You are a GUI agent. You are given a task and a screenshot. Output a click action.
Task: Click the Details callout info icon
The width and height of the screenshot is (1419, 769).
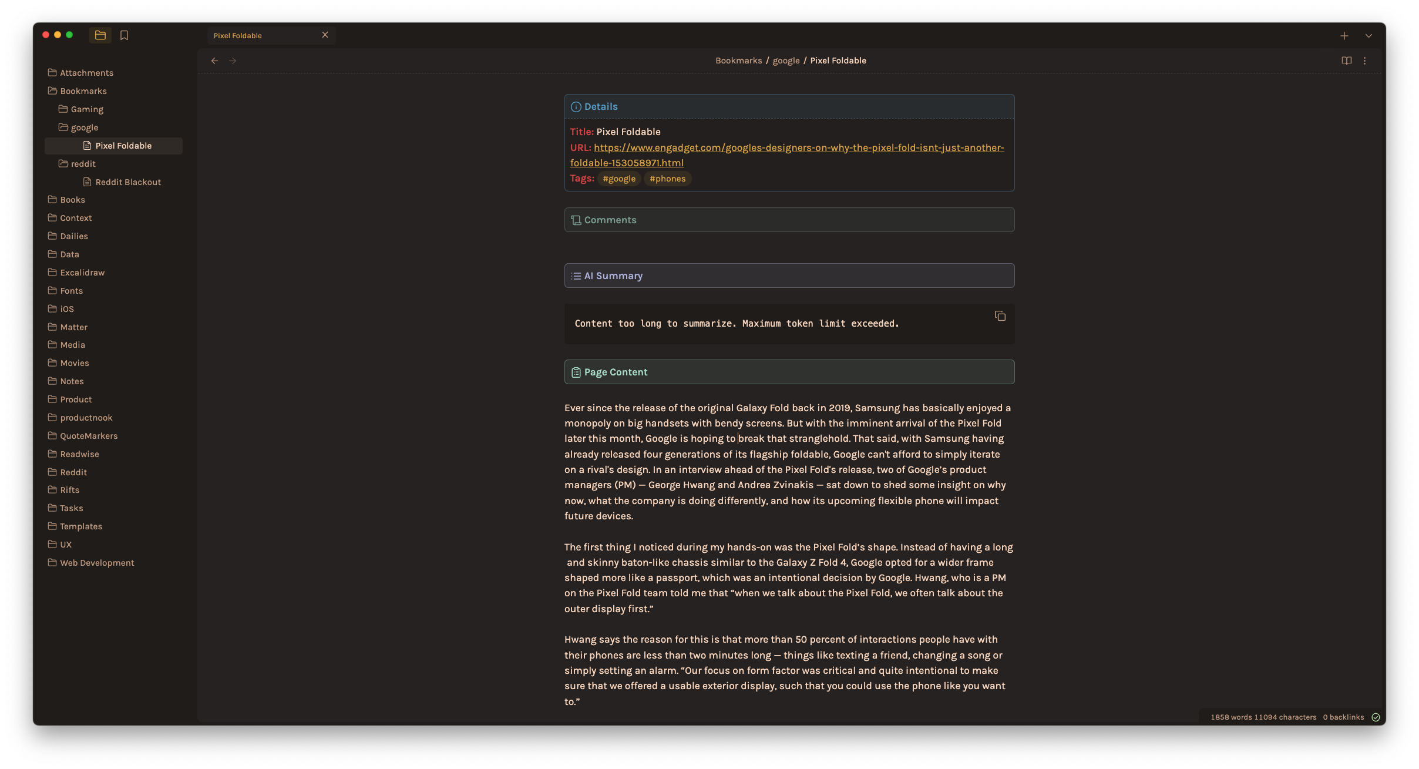(576, 107)
